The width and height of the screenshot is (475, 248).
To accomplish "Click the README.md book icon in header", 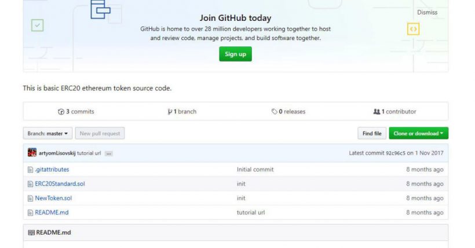I will pos(31,232).
